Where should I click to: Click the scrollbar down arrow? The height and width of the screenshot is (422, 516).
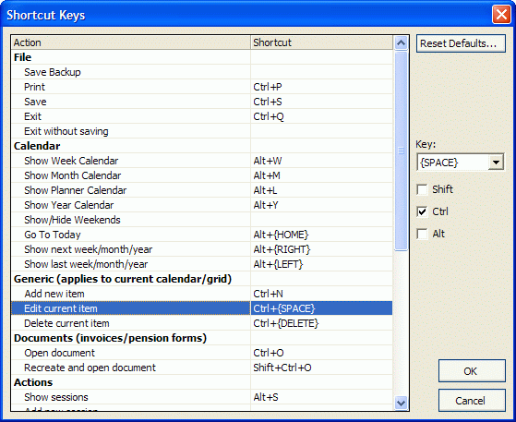pos(401,403)
